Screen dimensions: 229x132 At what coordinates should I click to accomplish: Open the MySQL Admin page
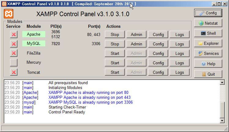(136, 44)
